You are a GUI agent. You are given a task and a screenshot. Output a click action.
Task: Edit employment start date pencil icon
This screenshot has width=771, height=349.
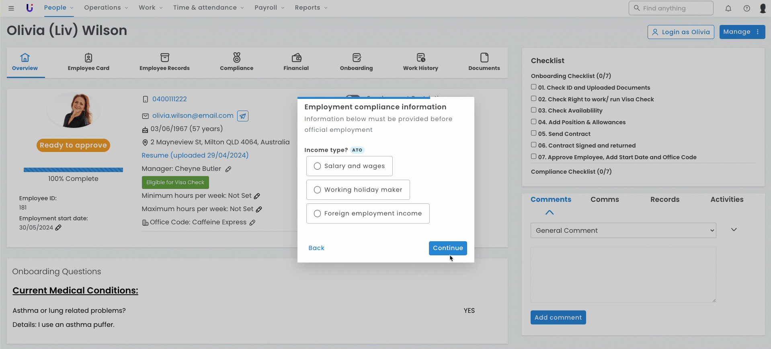tap(58, 228)
